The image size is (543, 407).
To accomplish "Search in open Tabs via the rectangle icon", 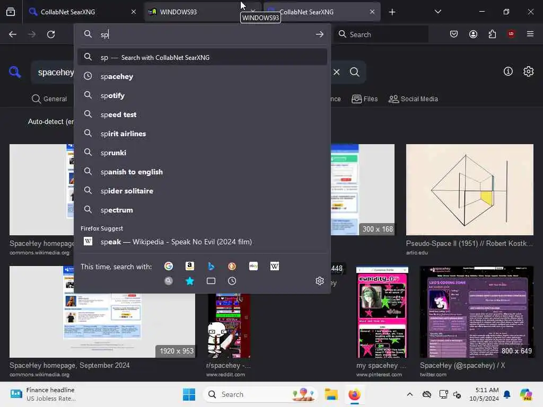I will click(x=211, y=281).
